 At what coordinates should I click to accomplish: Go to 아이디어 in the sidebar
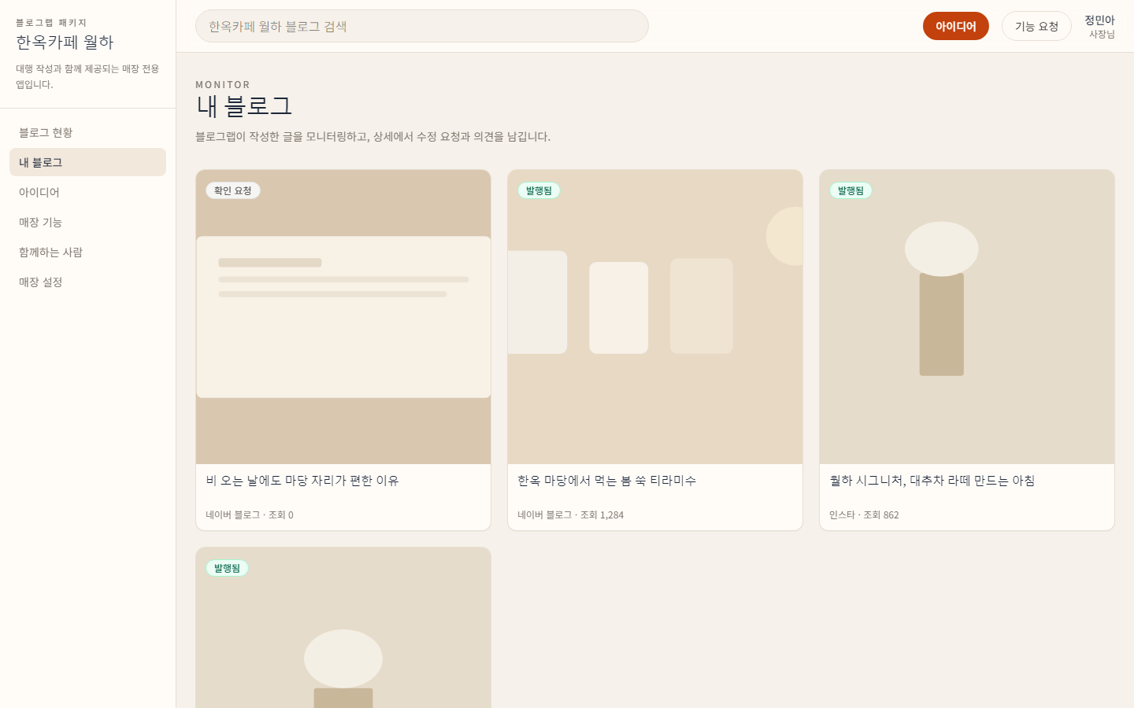click(87, 193)
